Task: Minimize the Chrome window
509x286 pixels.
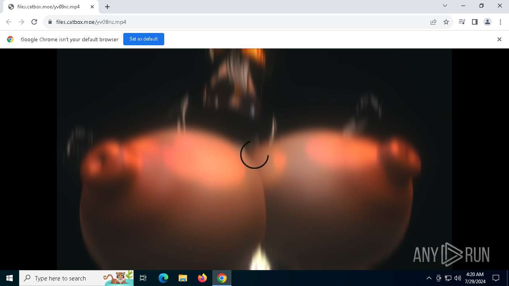Action: point(463,6)
